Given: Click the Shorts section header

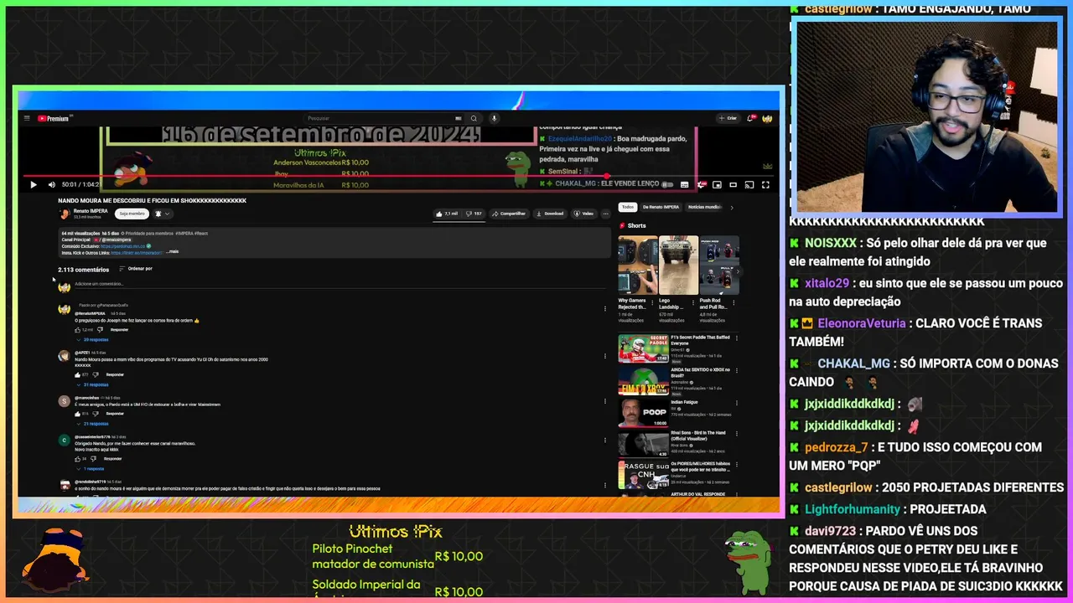Looking at the screenshot, I should (x=633, y=225).
